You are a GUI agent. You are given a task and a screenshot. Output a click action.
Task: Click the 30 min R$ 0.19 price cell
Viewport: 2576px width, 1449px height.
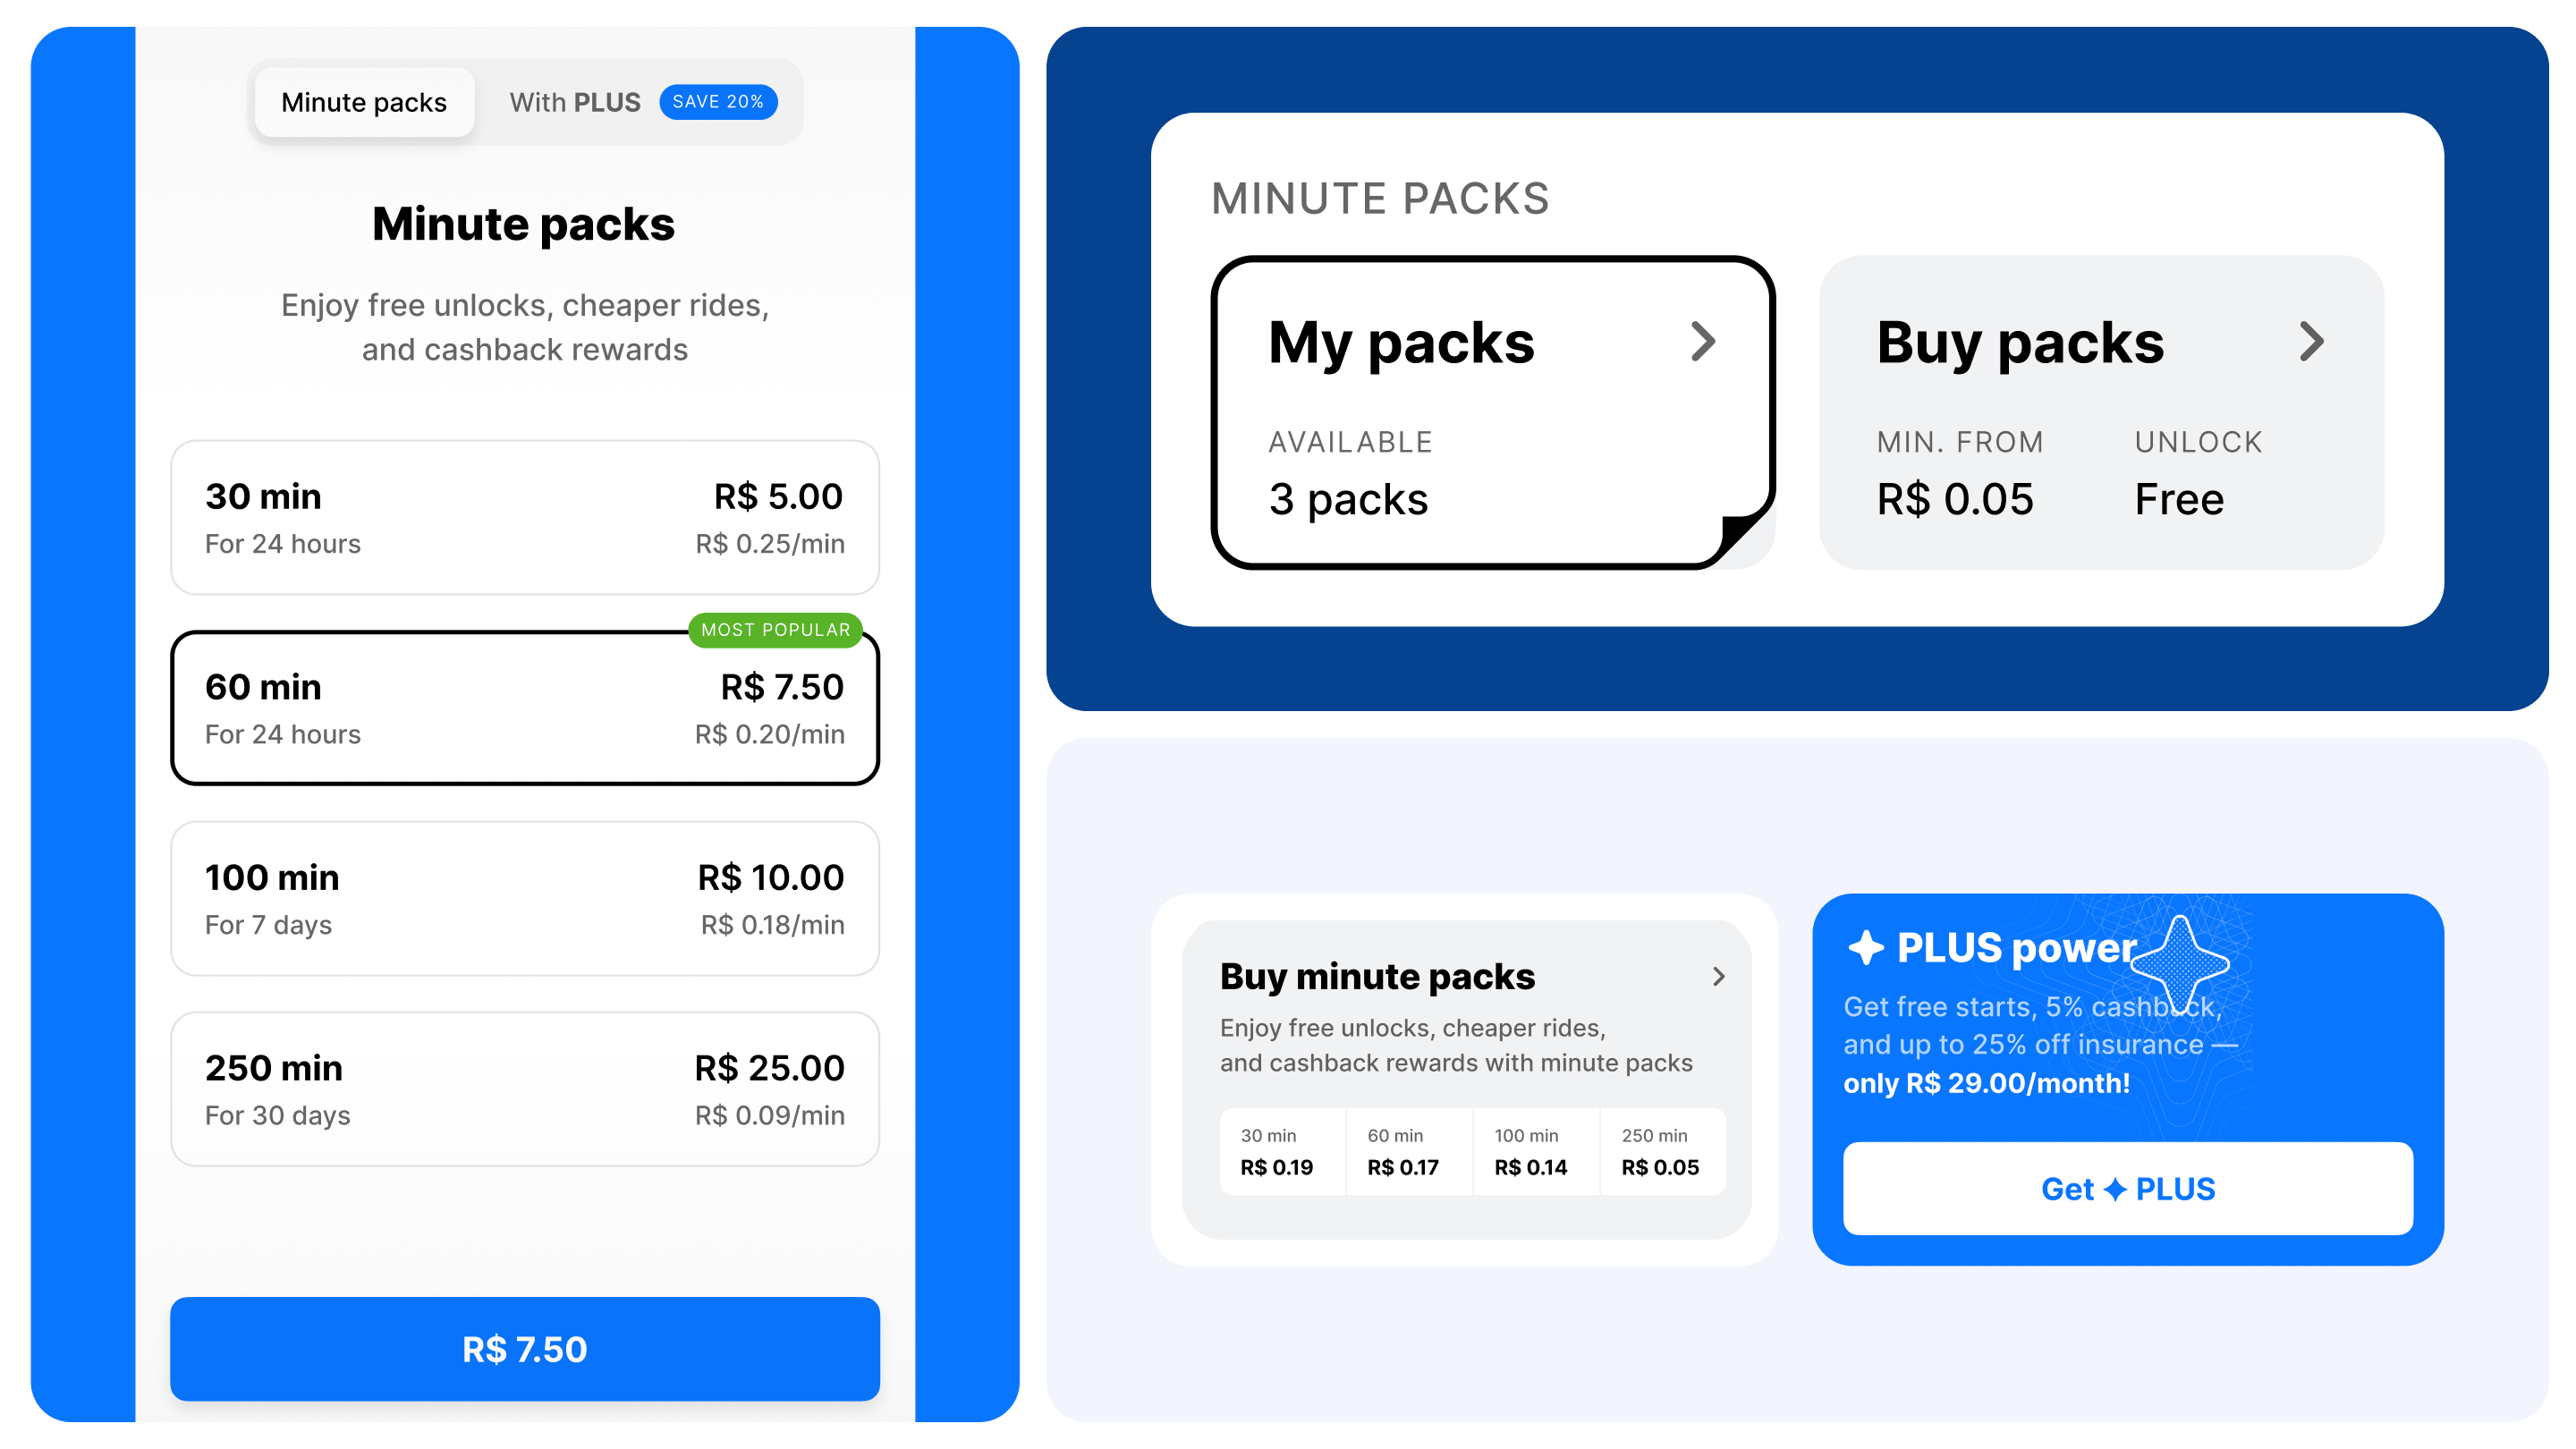[x=1282, y=1152]
